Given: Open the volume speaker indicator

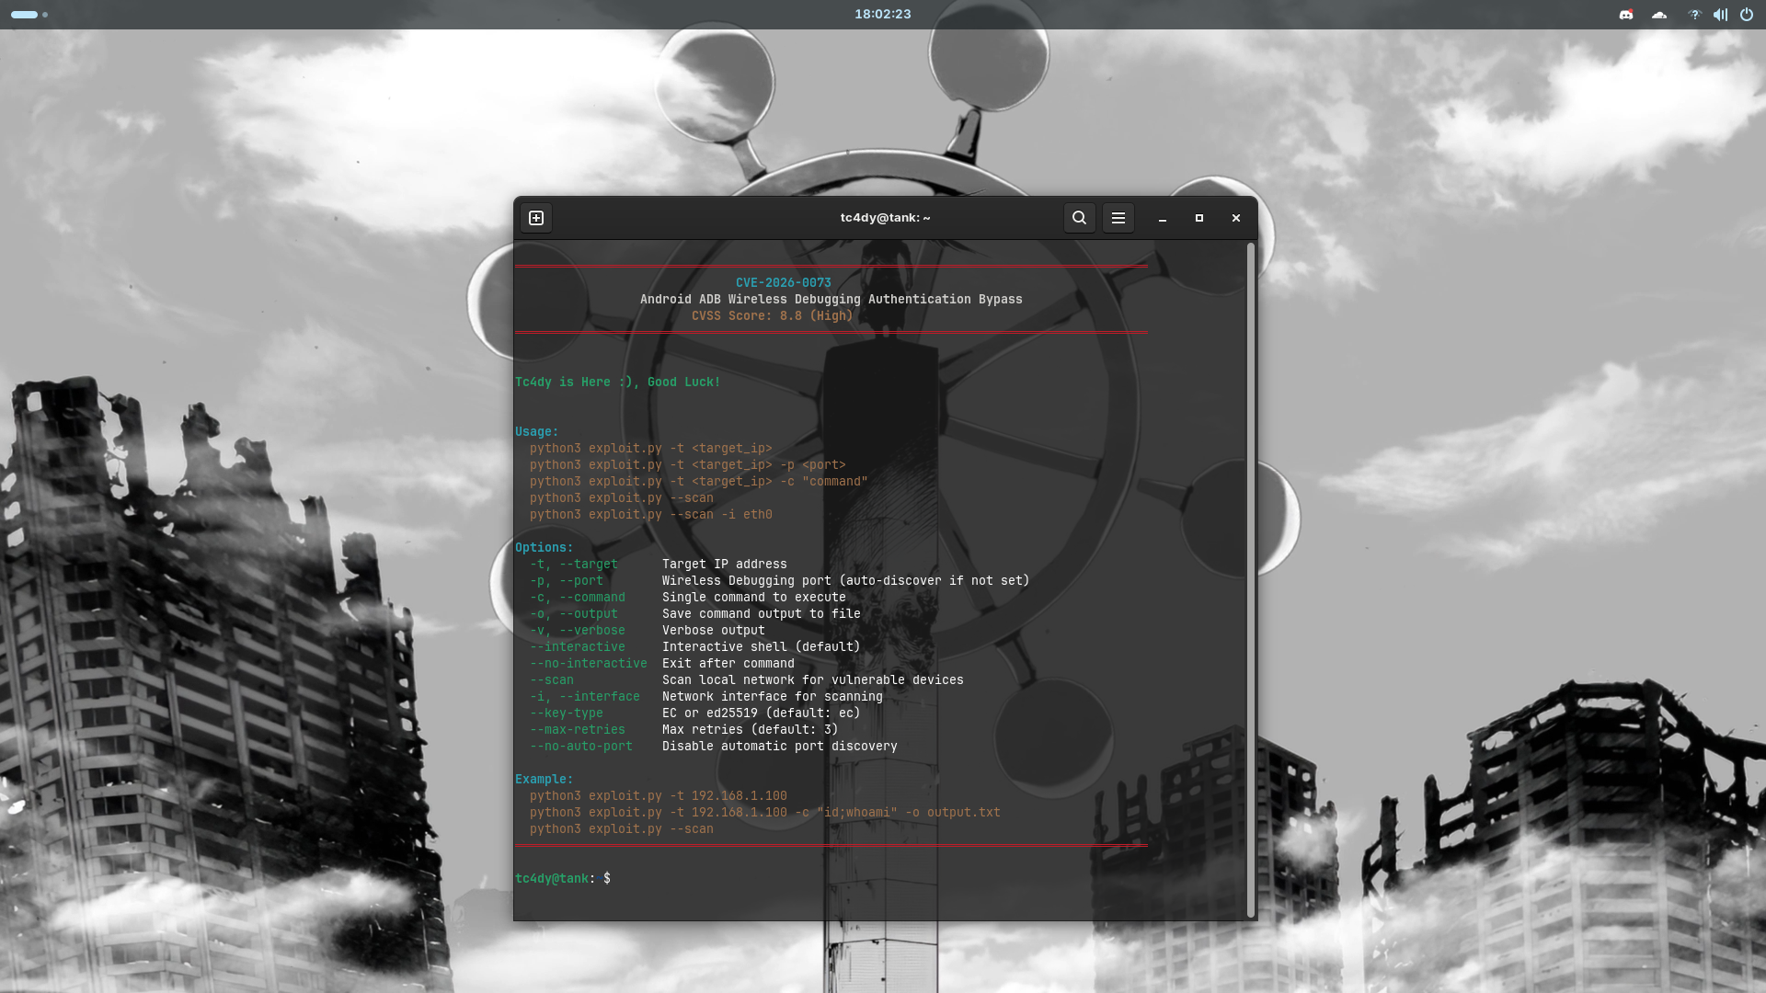Looking at the screenshot, I should tap(1720, 15).
